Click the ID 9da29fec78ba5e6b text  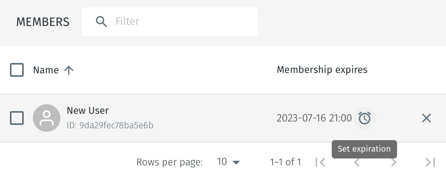tap(110, 125)
